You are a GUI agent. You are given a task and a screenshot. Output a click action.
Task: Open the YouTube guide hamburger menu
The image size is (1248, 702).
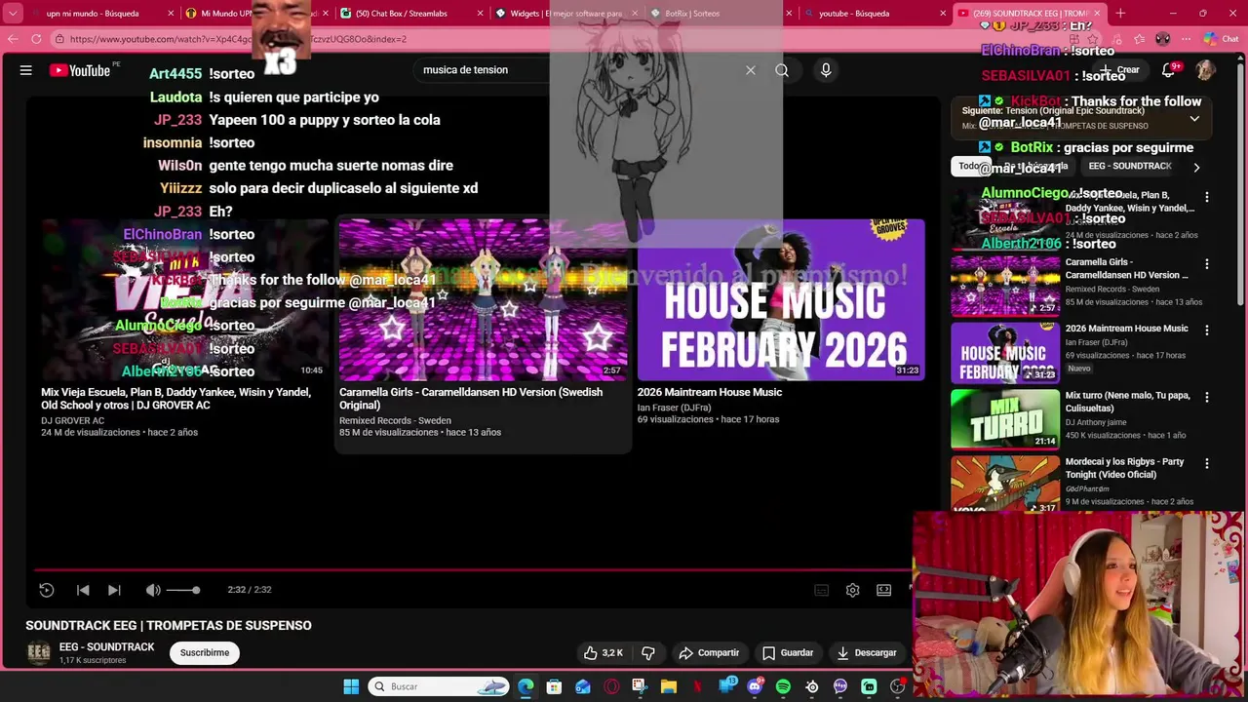pyautogui.click(x=26, y=70)
